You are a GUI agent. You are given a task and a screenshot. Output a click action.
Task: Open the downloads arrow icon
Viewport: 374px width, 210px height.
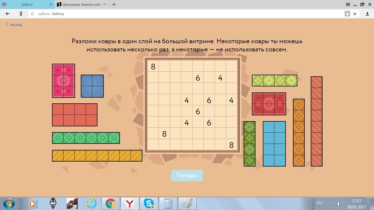[x=367, y=14]
